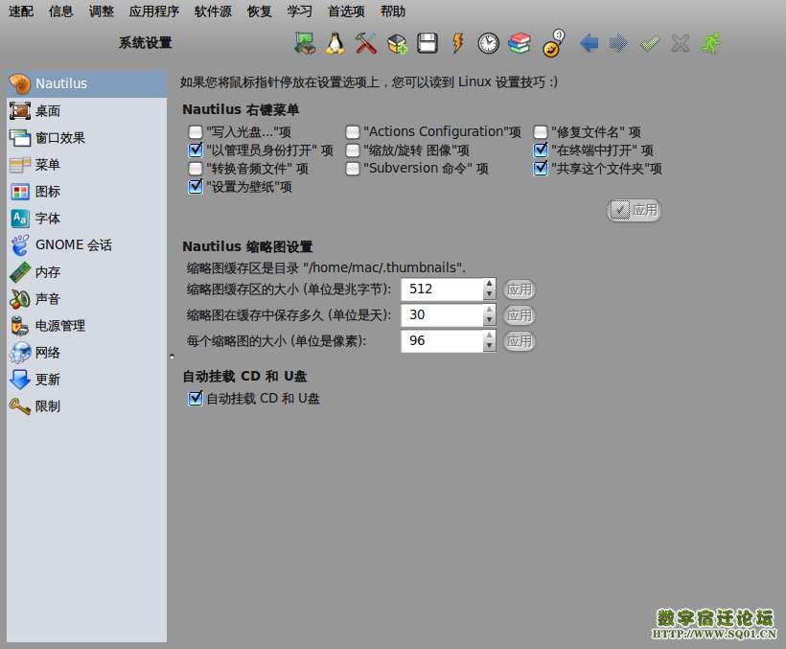The height and width of the screenshot is (649, 786).
Task: Open the 网络 sidebar section
Action: [86, 353]
